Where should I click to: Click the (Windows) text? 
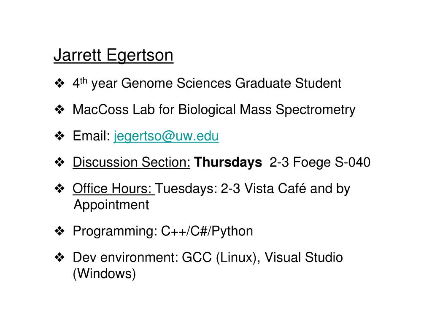(x=105, y=274)
